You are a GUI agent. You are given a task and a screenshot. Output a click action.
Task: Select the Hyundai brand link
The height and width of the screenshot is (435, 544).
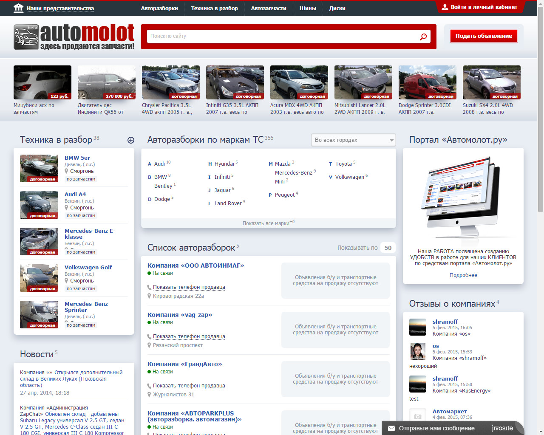point(224,164)
